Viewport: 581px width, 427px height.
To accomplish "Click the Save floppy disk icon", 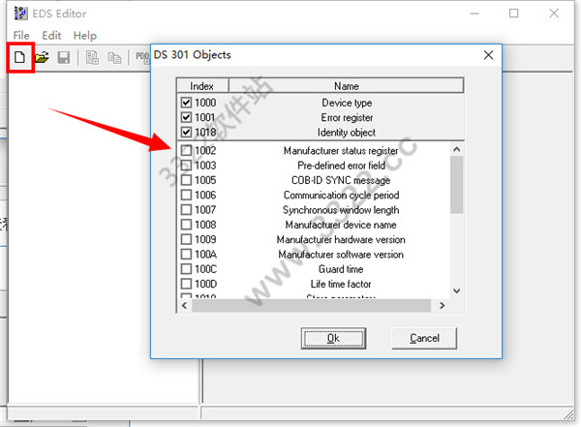I will point(64,57).
